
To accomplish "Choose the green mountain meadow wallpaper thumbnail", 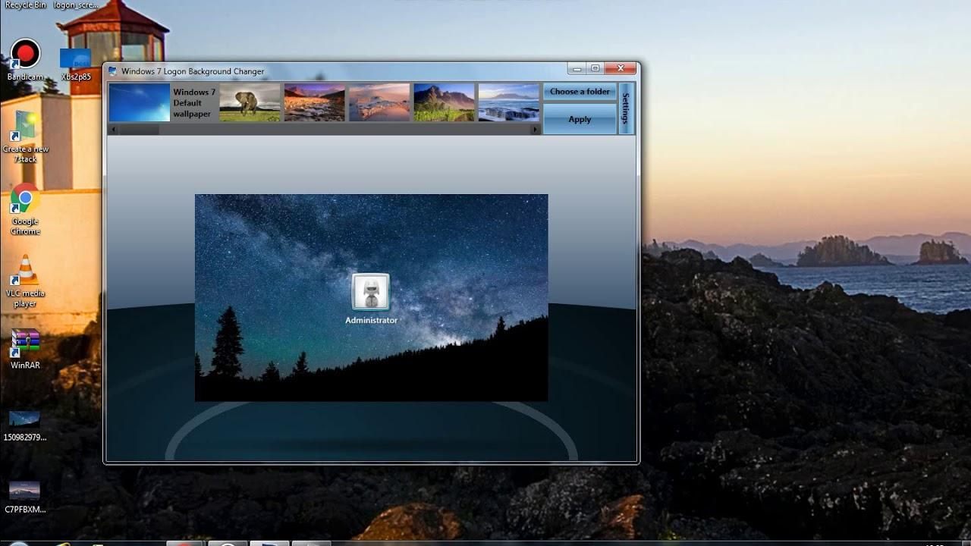I will [x=444, y=102].
